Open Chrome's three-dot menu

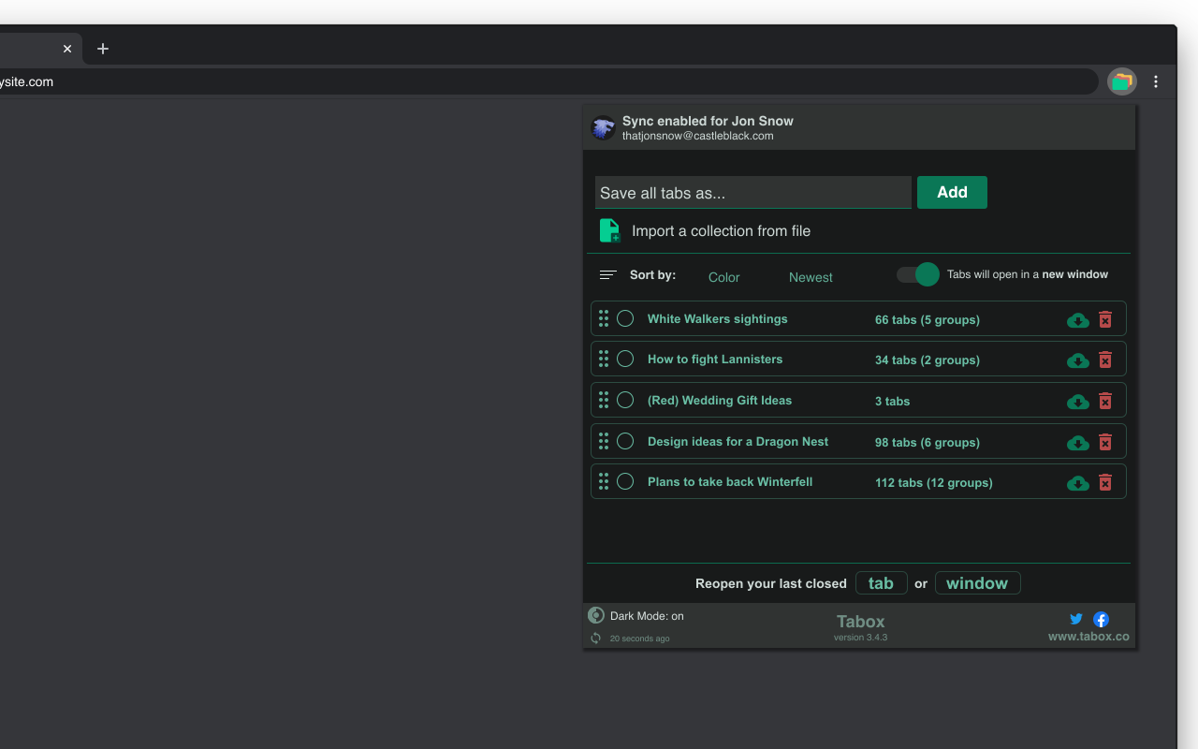1156,81
